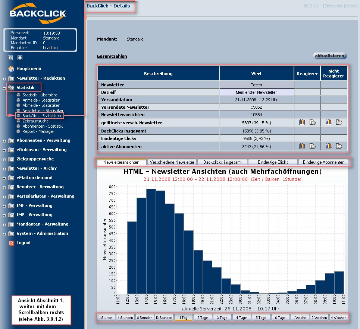Switch to Verschiedene Newsletter tab
Screen dimensions: 360x329
[172, 162]
